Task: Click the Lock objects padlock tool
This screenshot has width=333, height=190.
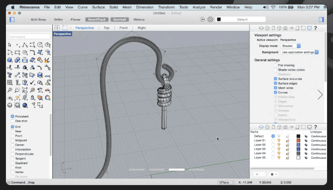Action: tap(32, 97)
